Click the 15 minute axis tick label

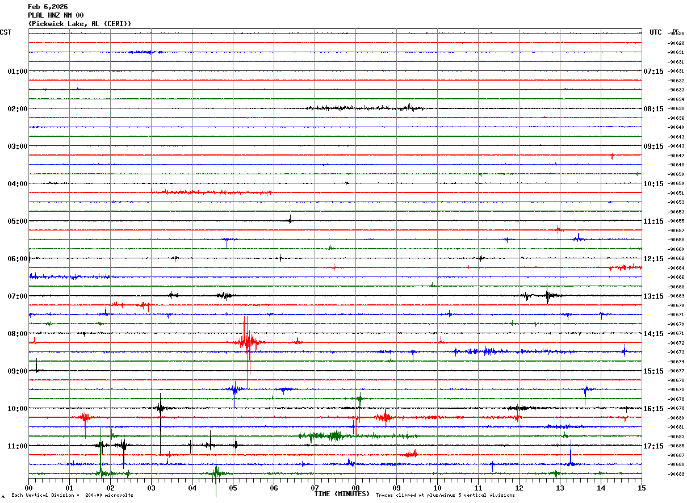[x=642, y=488]
